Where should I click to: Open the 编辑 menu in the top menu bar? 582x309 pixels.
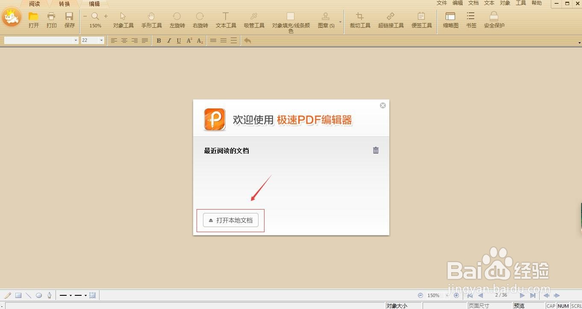[458, 3]
